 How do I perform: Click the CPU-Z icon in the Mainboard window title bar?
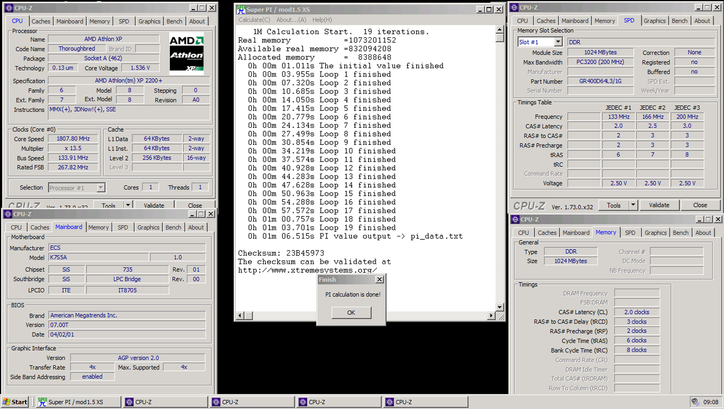point(8,214)
